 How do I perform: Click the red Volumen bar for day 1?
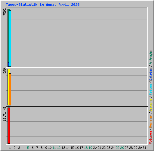[9, 126]
